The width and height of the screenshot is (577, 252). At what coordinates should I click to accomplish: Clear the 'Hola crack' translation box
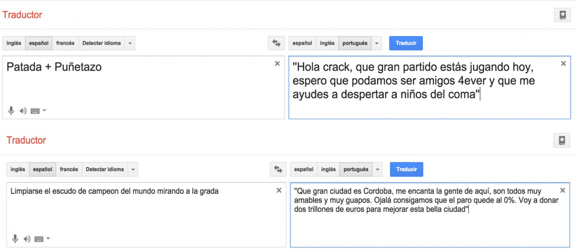564,63
